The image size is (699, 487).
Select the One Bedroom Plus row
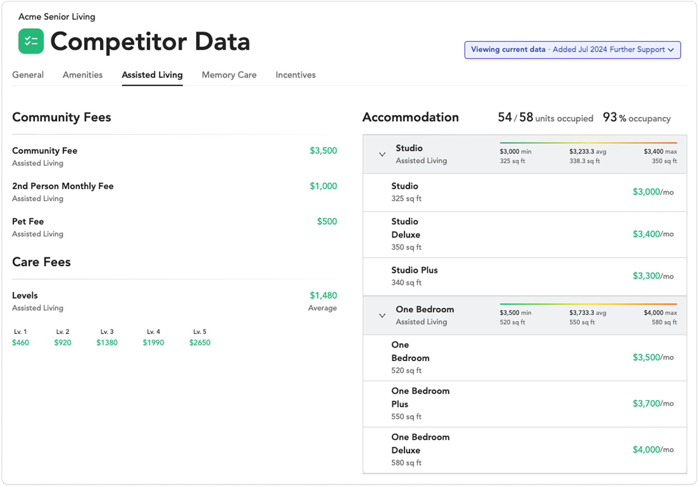pyautogui.click(x=525, y=404)
